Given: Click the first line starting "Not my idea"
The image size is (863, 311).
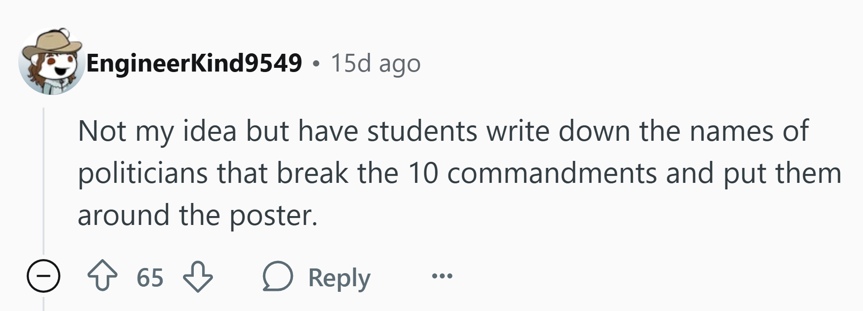Looking at the screenshot, I should tap(442, 131).
